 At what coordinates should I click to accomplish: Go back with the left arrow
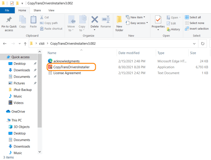tap(5, 44)
